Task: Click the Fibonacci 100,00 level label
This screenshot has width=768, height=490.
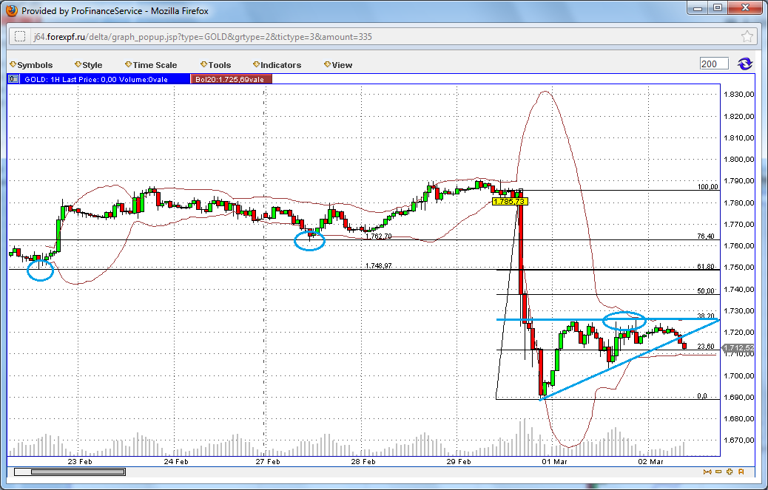Action: [708, 187]
